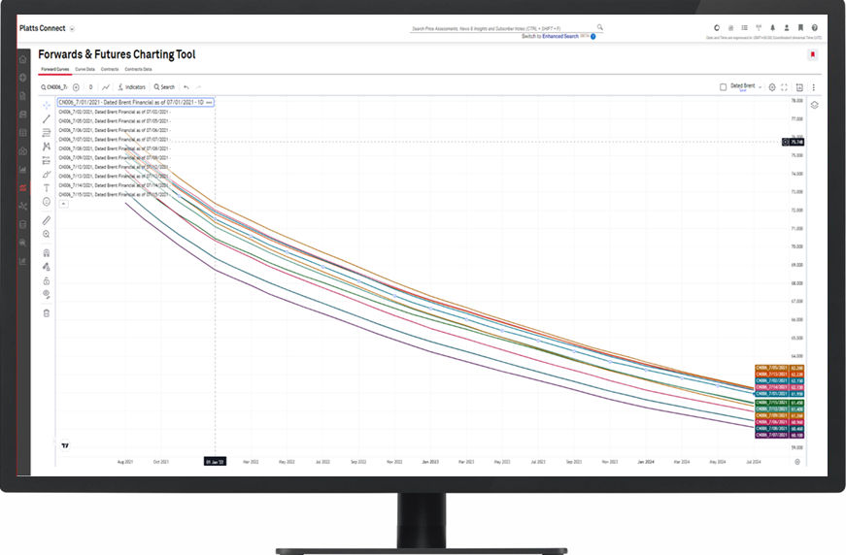Click the red bookmark icon
The image size is (846, 555).
click(813, 55)
